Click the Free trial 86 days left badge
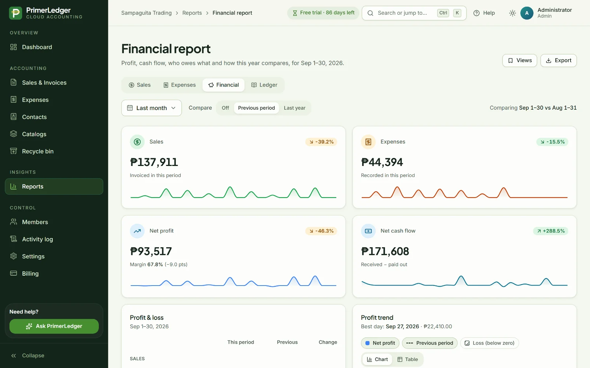 pyautogui.click(x=323, y=13)
